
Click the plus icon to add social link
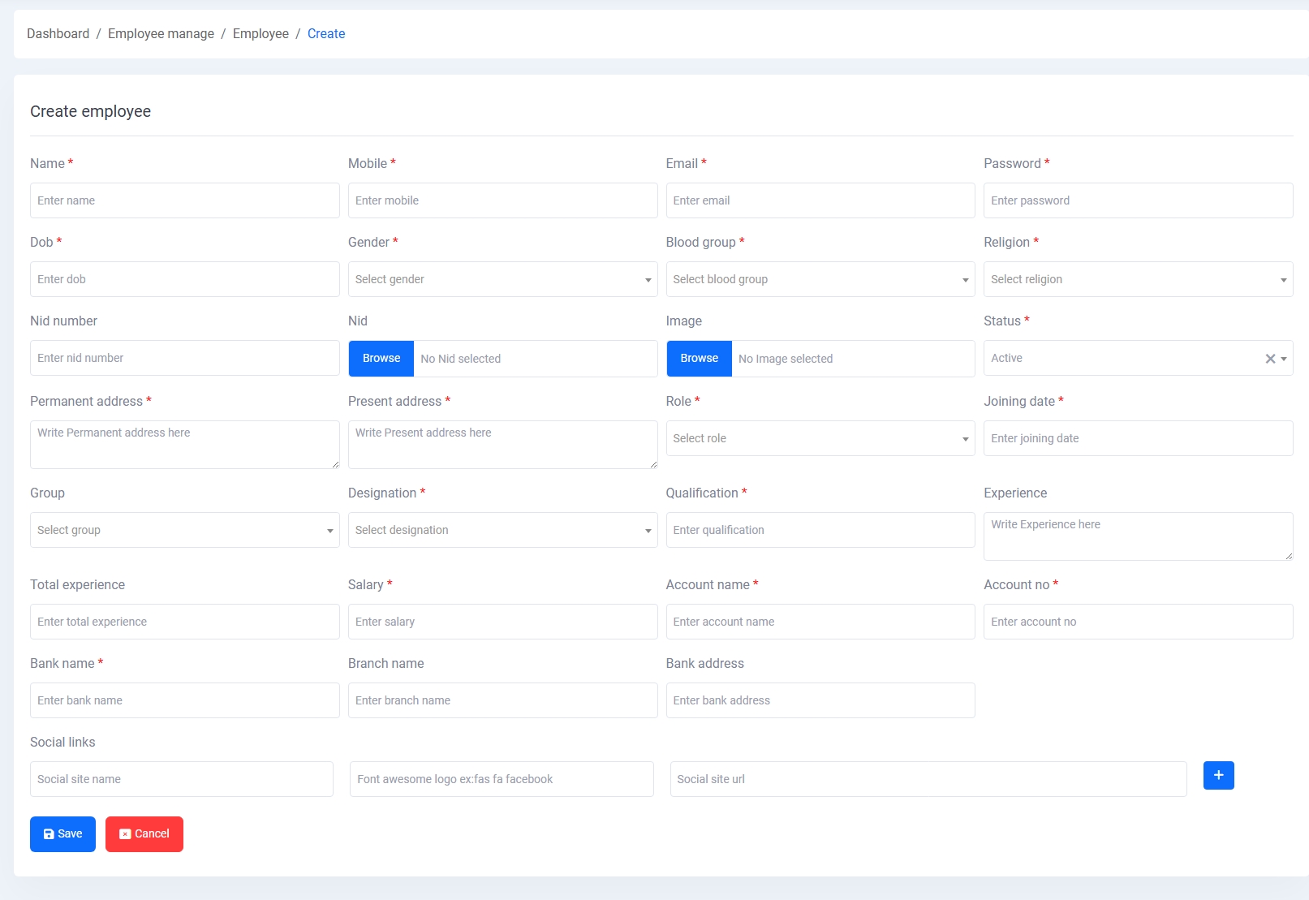(x=1218, y=775)
